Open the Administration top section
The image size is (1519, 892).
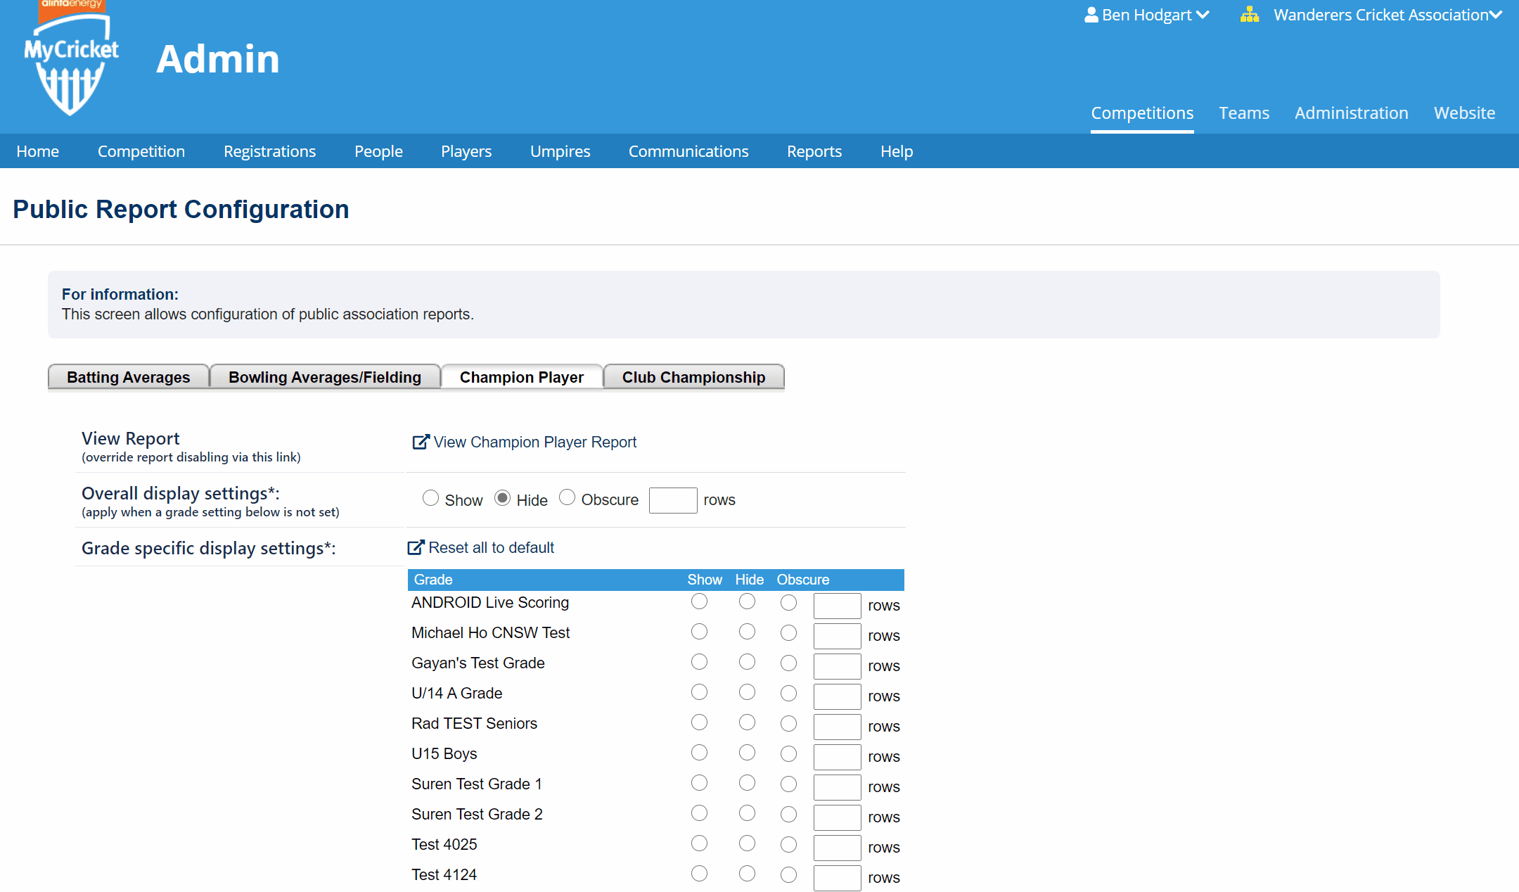coord(1351,113)
